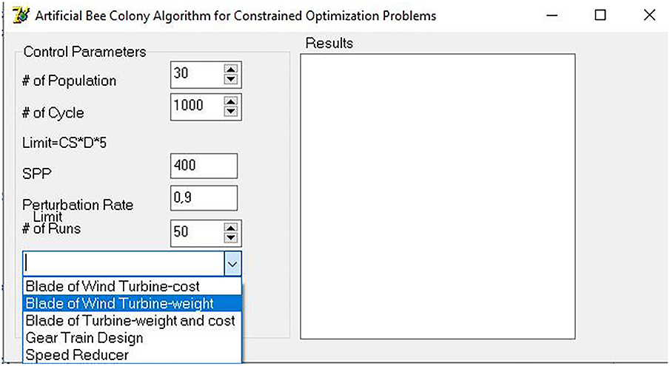Choose Blade of Wind Turbine-weight option
The image size is (670, 366).
coord(120,303)
